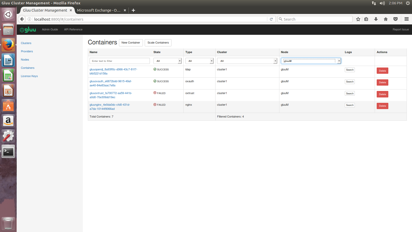Viewport: 412px width, 232px height.
Task: Open the volume indicator in top panel
Action: pos(382,3)
